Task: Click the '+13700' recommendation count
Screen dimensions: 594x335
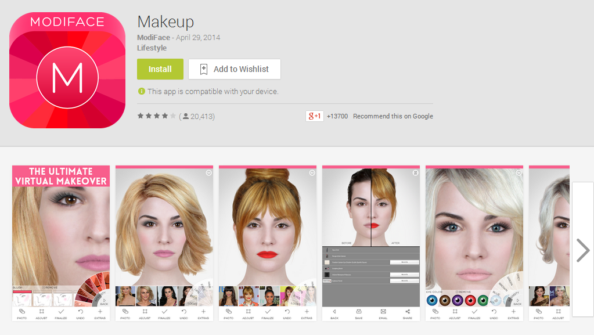Action: coord(337,116)
